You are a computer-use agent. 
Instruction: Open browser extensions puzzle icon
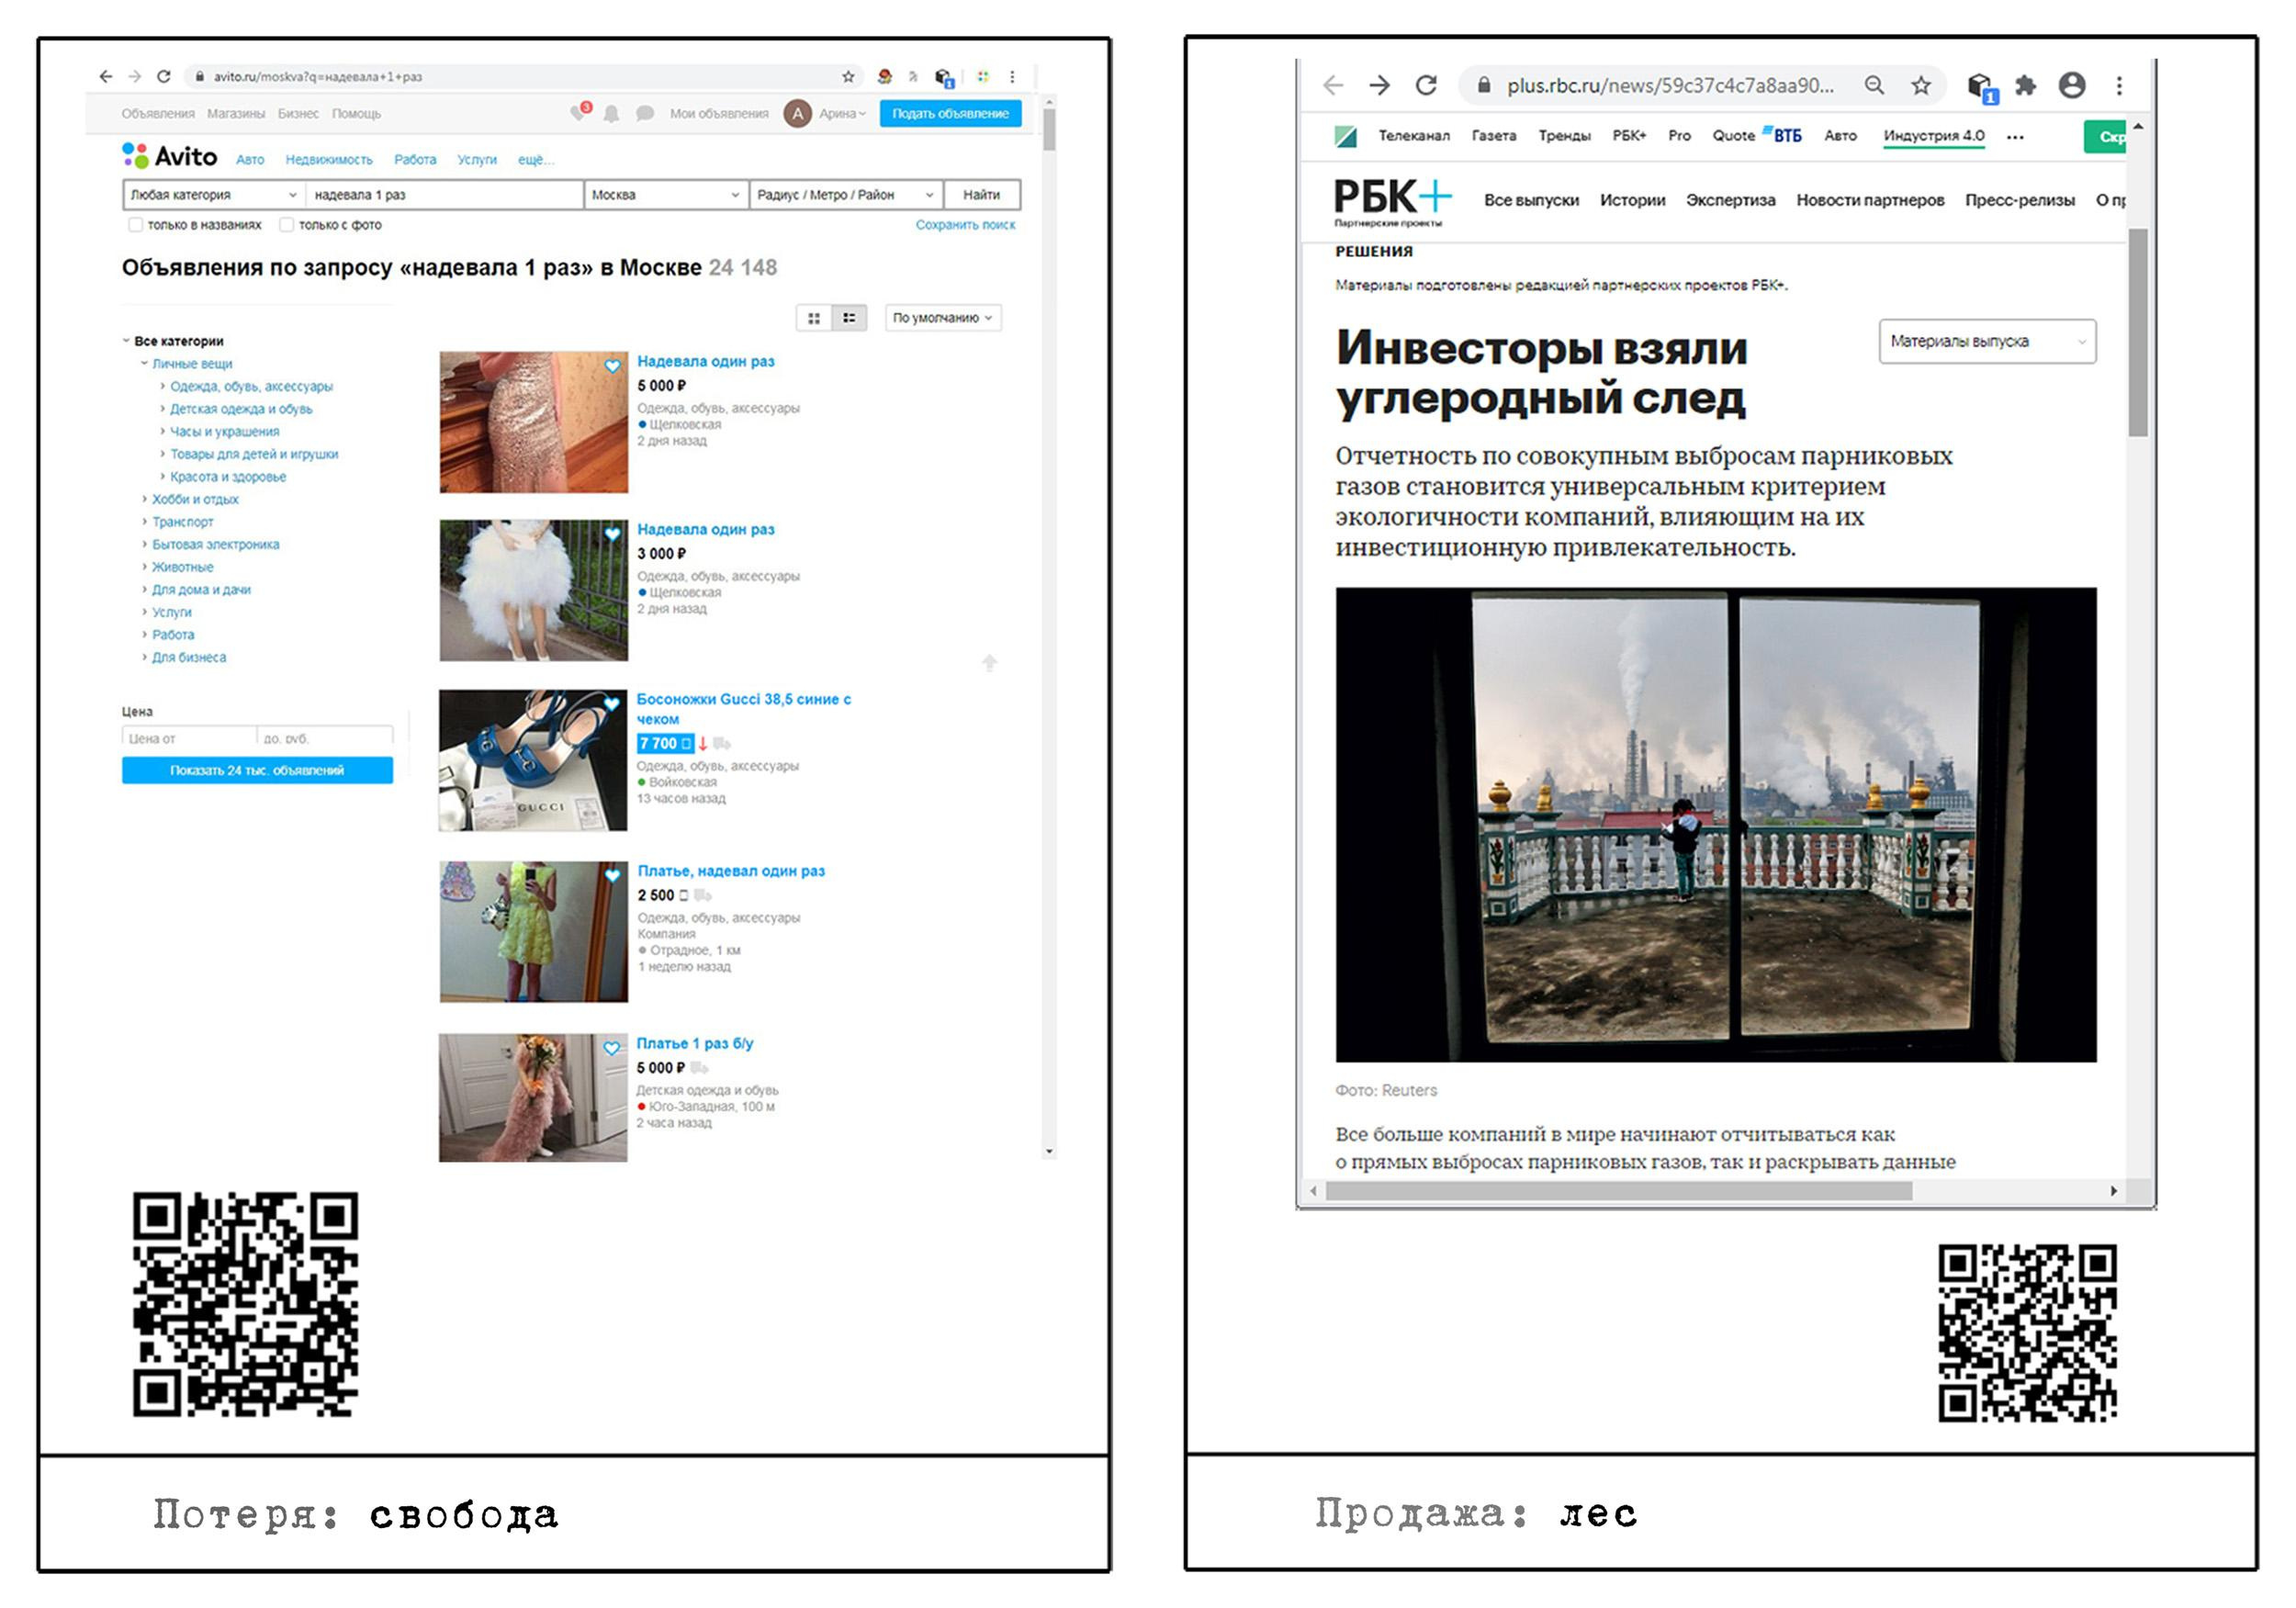(x=2025, y=86)
